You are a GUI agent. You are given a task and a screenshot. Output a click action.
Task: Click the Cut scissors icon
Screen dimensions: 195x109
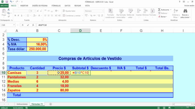pyautogui.click(x=9, y=9)
